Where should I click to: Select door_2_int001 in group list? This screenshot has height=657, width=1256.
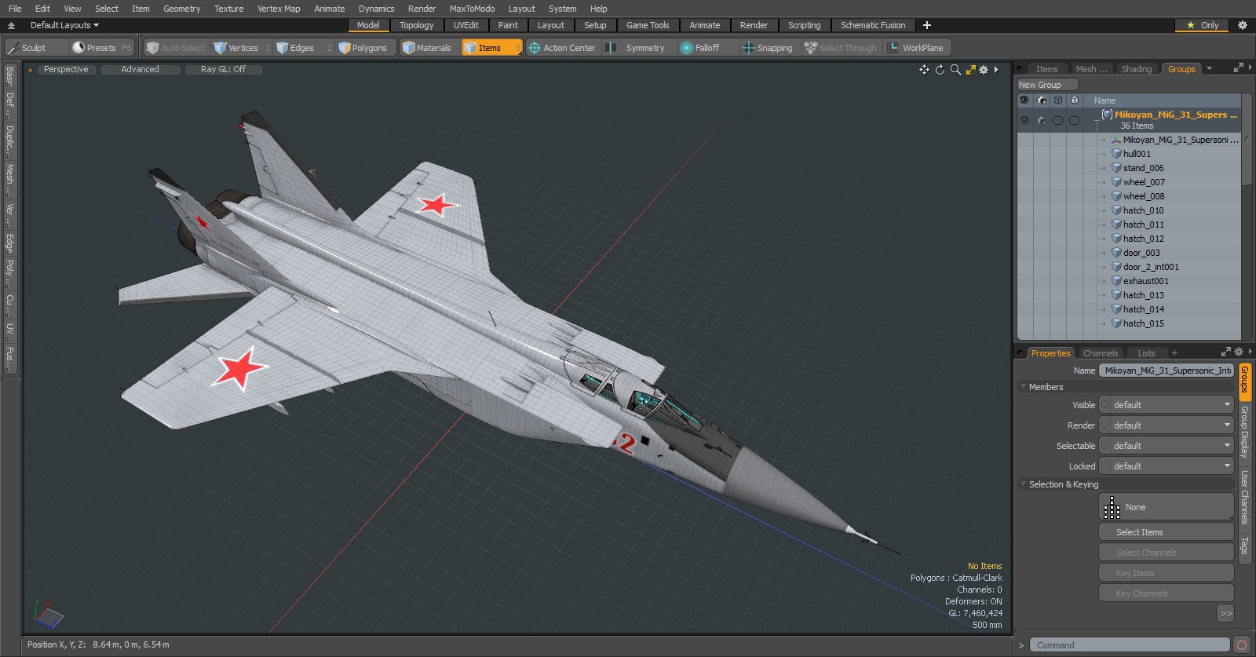coord(1151,267)
